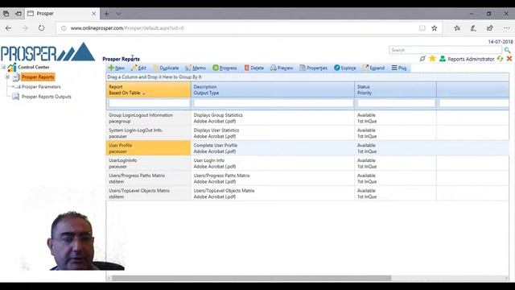Select the Users/TopLevel Objects Matrix report cell
This screenshot has height=290, width=515.
pyautogui.click(x=148, y=193)
